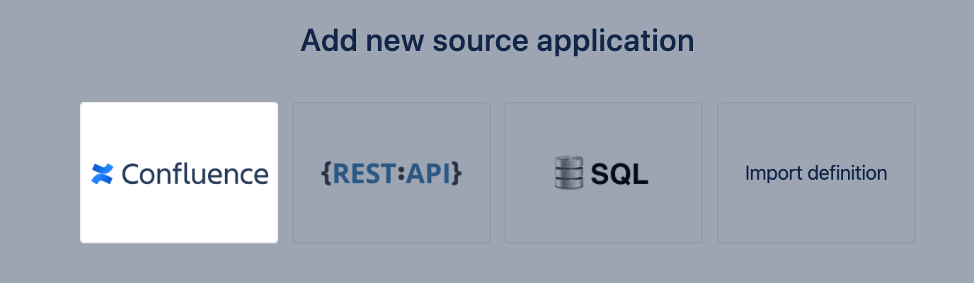Click the word application in the heading
The width and height of the screenshot is (974, 283).
[x=615, y=41]
